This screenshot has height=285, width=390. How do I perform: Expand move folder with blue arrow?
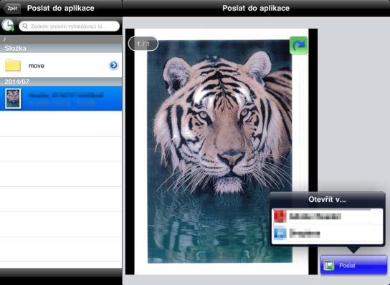click(x=114, y=65)
